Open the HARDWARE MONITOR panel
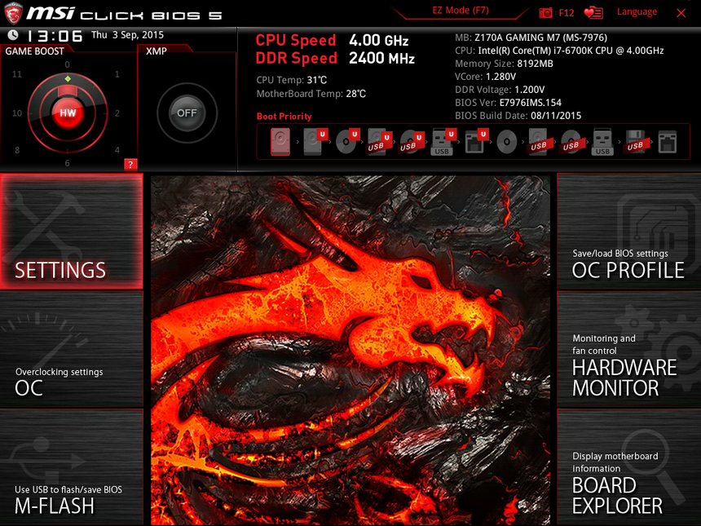 click(x=628, y=351)
